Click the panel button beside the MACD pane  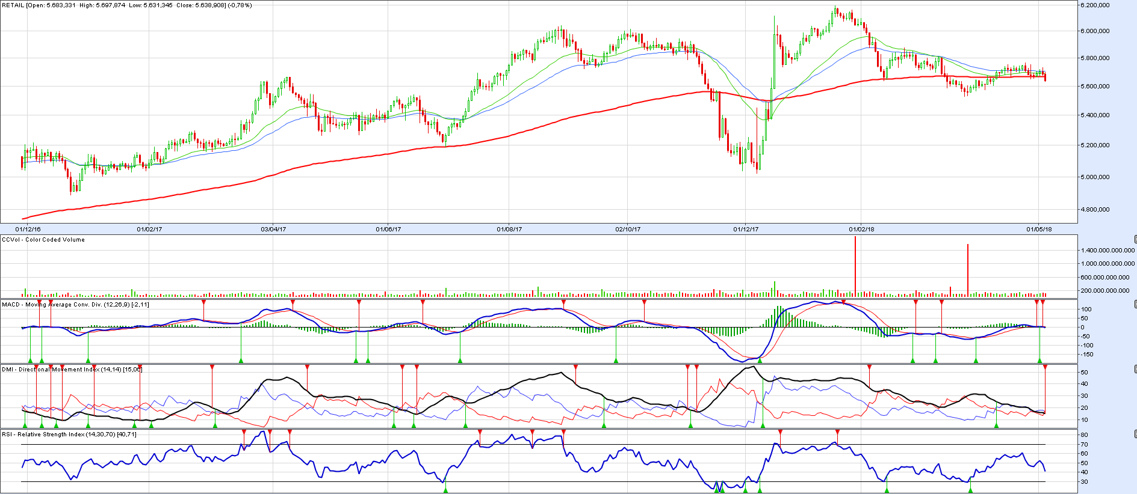[x=1135, y=304]
